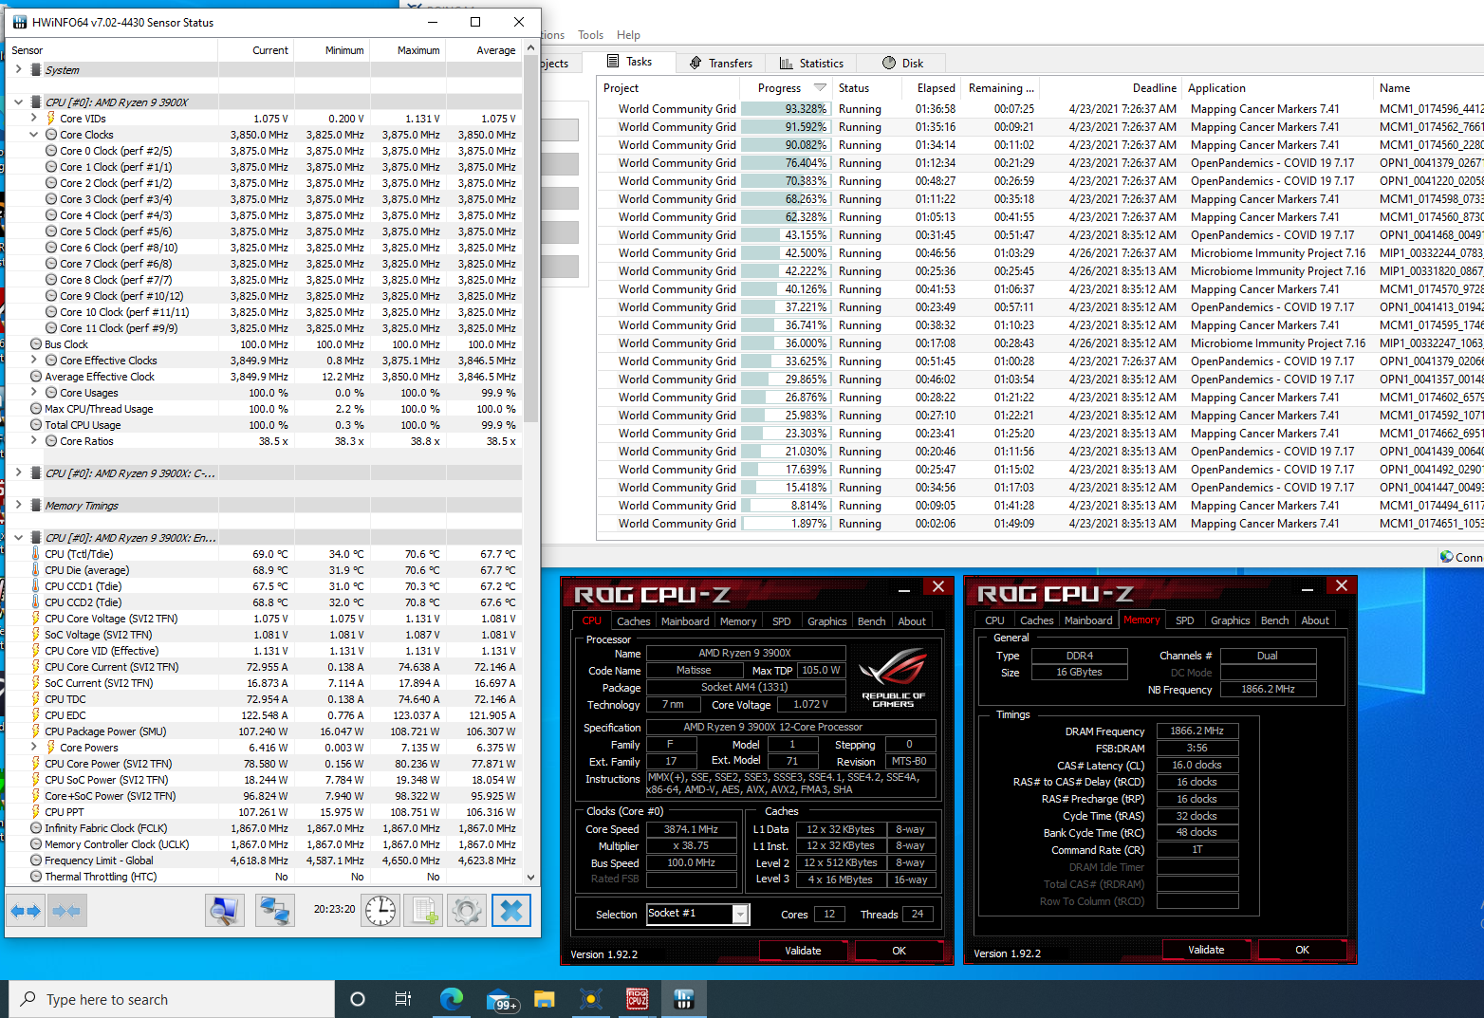Click the Application column header in BOINC
Screen dimensions: 1484x1018
(x=1277, y=88)
